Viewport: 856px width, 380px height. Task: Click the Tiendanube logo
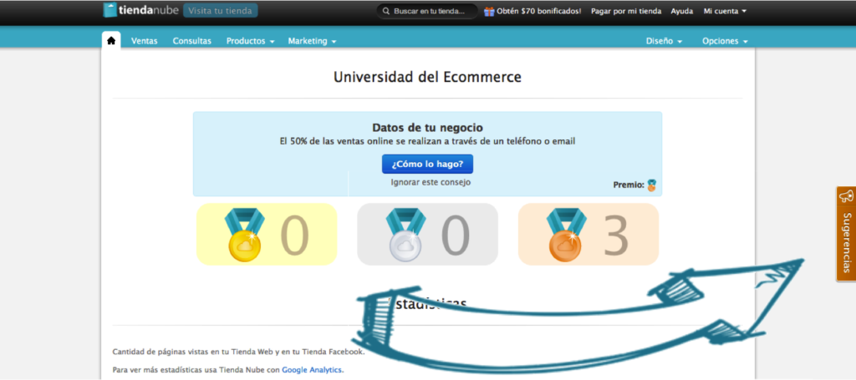[x=140, y=10]
